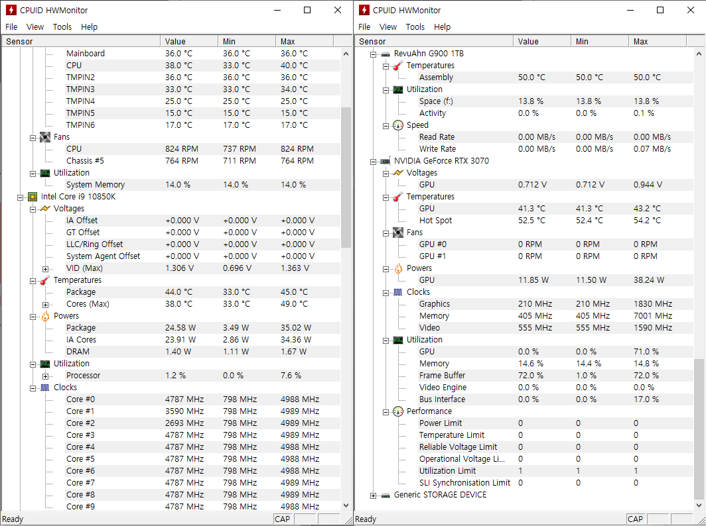Click the CPU Temperatures thermometer icon in left window
The image size is (706, 526).
coord(45,280)
